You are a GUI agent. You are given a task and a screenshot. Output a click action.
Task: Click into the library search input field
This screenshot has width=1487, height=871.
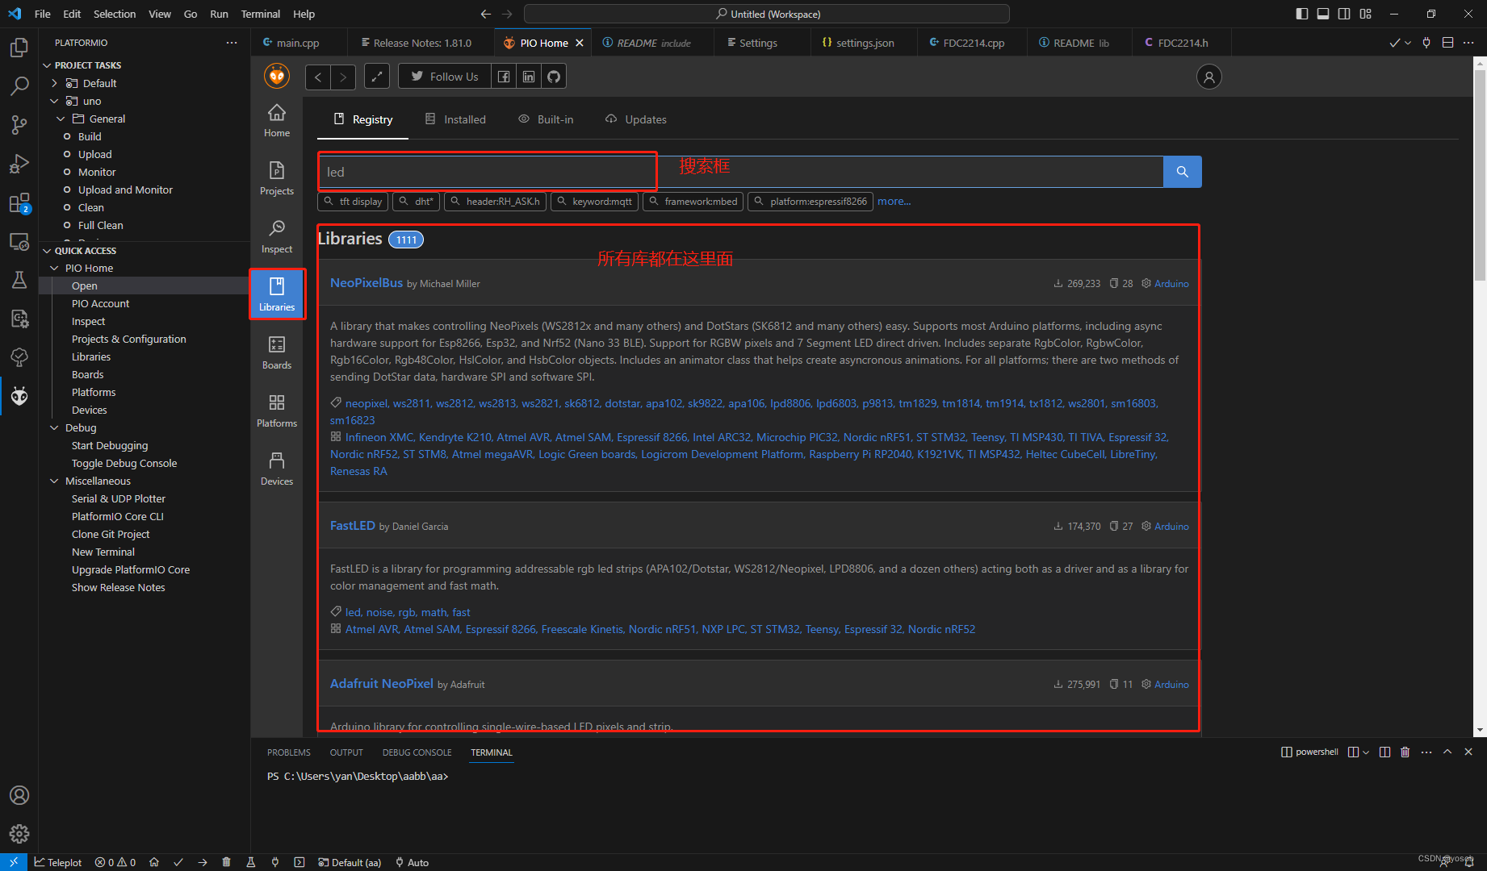(741, 172)
